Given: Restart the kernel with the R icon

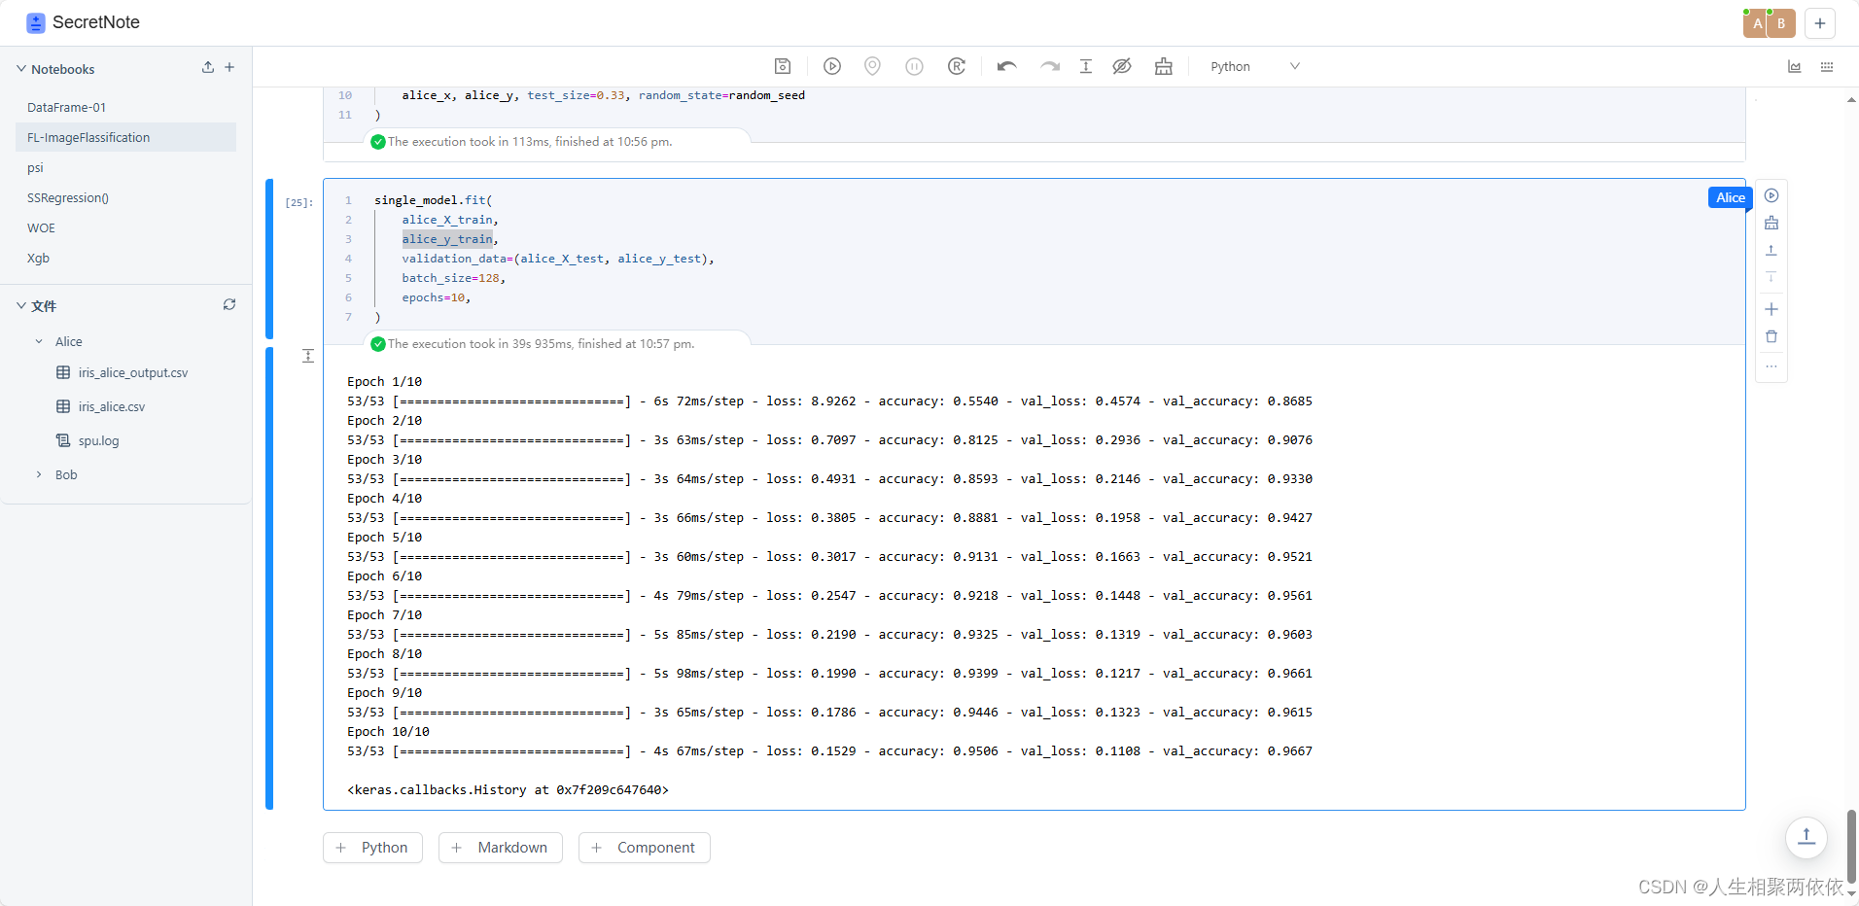Looking at the screenshot, I should click(957, 66).
